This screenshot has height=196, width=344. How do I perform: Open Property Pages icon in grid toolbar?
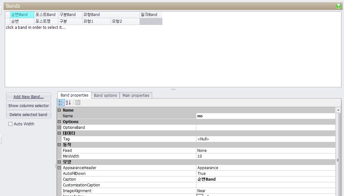pyautogui.click(x=78, y=103)
